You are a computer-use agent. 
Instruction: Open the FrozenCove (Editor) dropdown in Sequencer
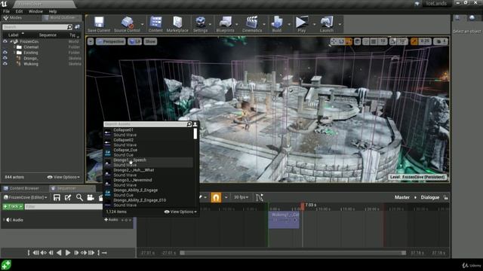pyautogui.click(x=25, y=197)
